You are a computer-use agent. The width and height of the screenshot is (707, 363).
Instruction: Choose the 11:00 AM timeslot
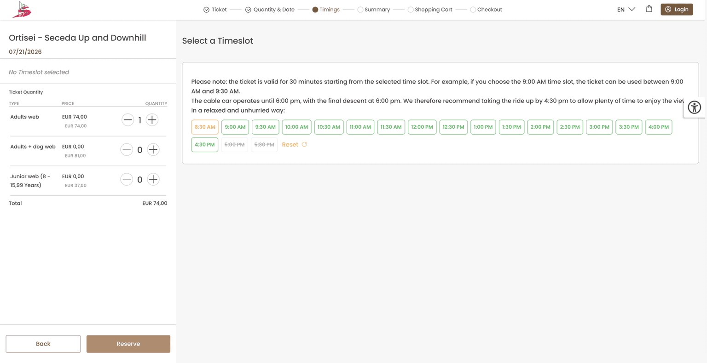(x=360, y=127)
